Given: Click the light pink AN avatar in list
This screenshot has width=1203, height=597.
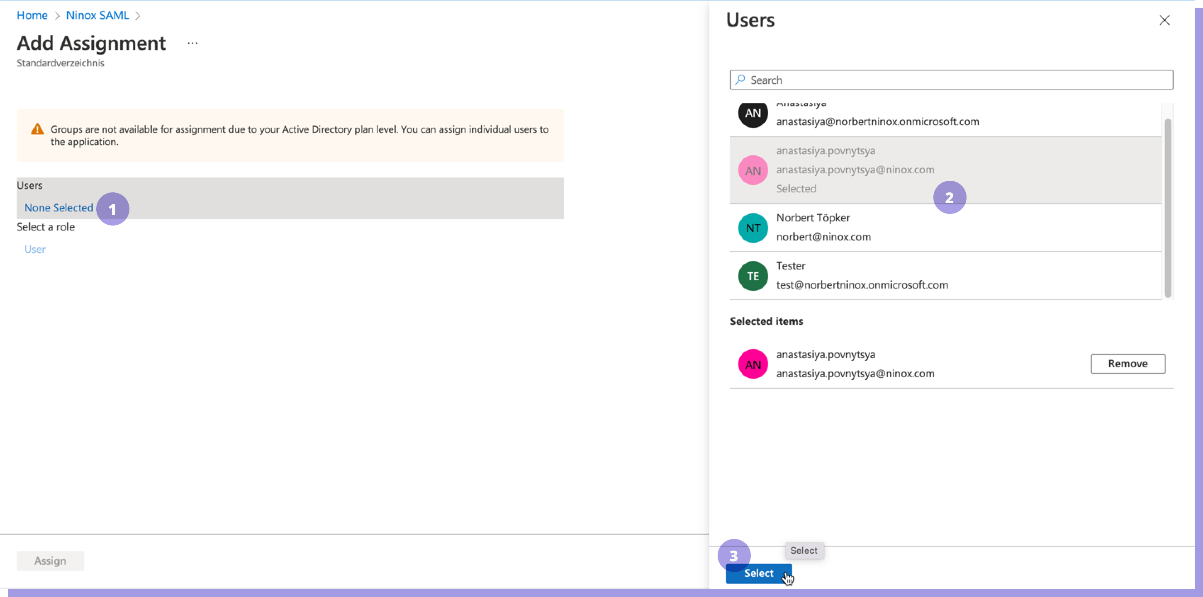Looking at the screenshot, I should [x=753, y=170].
